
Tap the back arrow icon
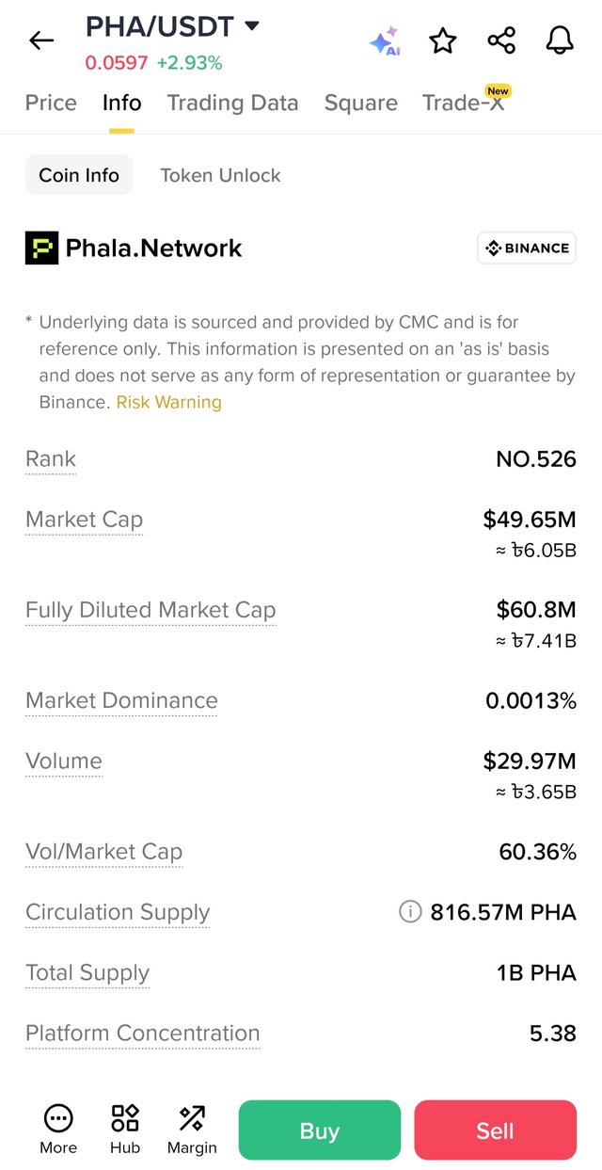point(41,40)
